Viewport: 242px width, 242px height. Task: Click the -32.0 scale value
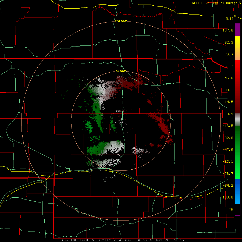point(228,138)
